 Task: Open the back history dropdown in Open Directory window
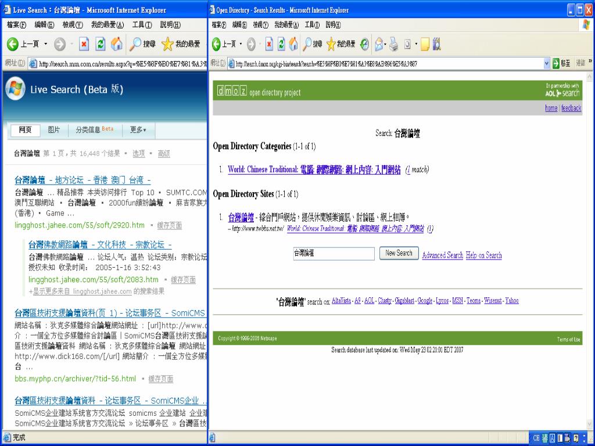[241, 44]
